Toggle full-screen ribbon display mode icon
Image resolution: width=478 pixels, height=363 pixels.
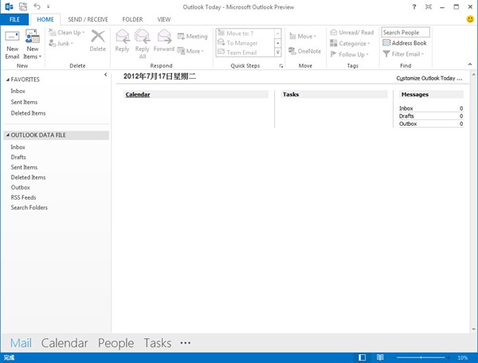(429, 6)
